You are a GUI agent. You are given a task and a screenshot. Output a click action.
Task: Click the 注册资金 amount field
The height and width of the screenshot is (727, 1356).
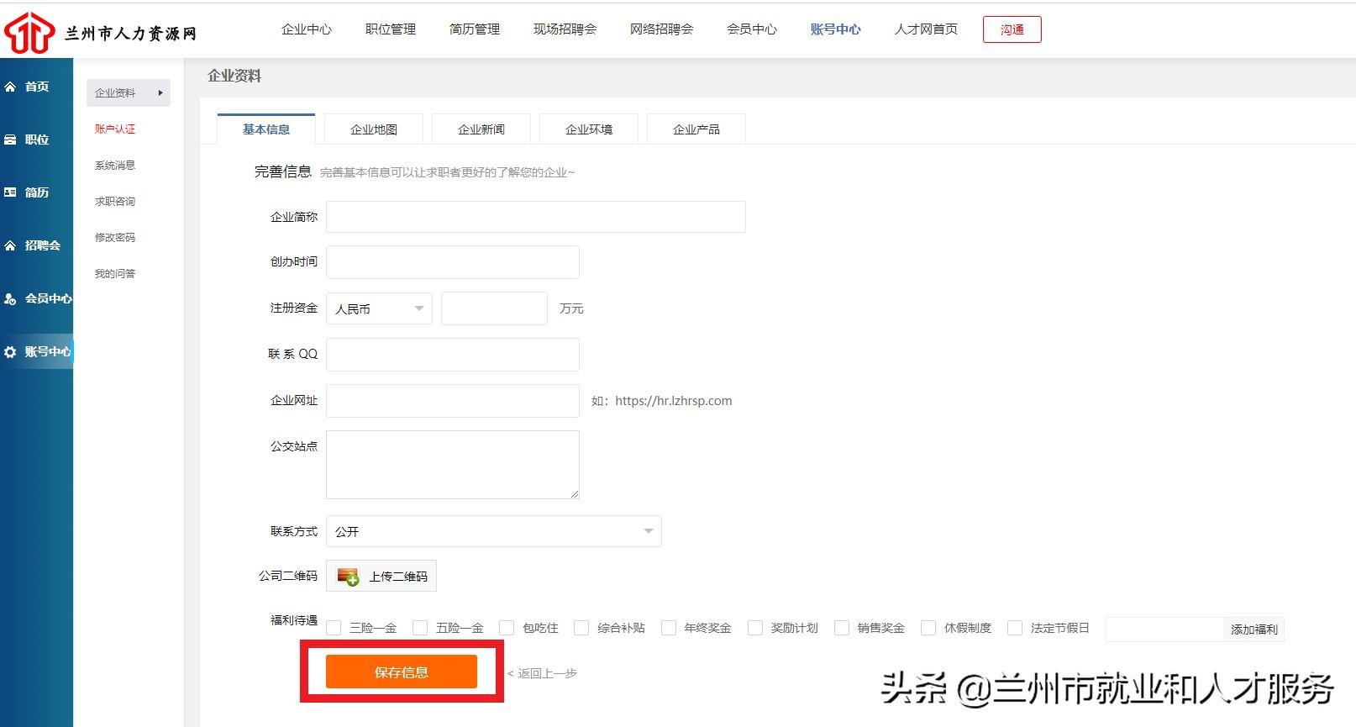[494, 308]
